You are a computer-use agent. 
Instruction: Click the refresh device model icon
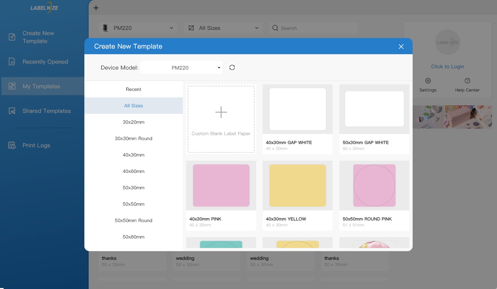click(x=232, y=68)
